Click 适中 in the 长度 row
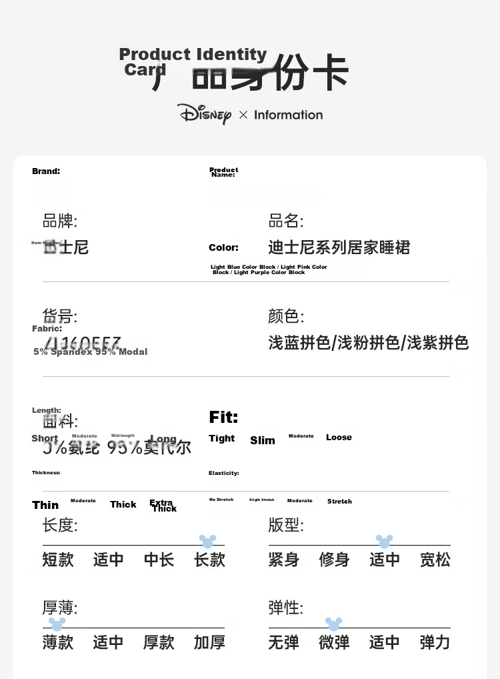 click(108, 560)
